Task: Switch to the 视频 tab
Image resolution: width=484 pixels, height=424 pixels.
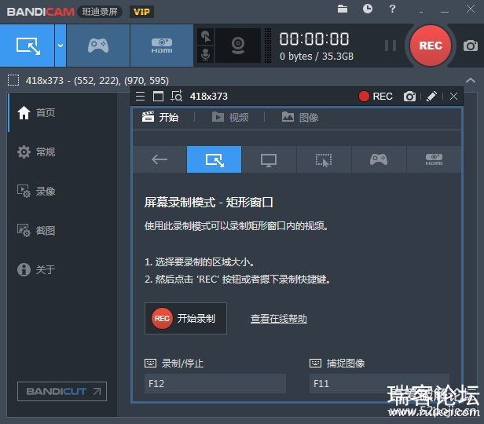Action: [x=230, y=117]
